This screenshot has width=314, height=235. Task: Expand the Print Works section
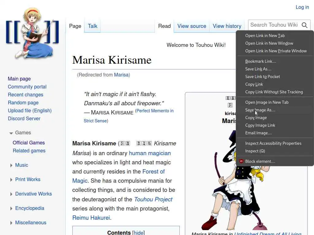coord(11,180)
